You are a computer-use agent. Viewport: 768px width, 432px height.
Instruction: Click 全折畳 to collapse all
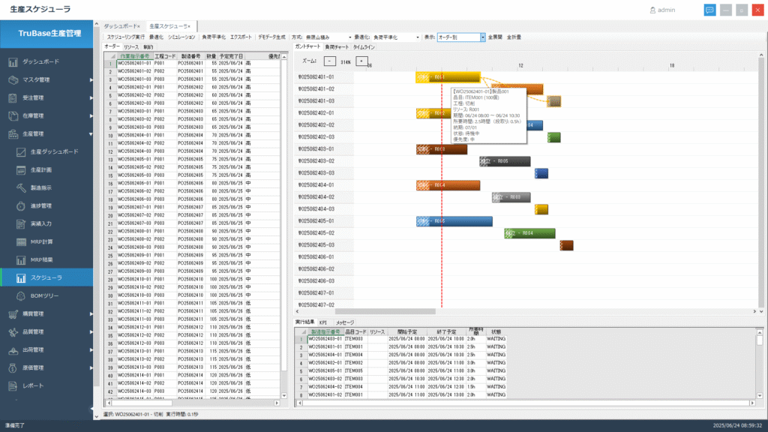click(514, 37)
